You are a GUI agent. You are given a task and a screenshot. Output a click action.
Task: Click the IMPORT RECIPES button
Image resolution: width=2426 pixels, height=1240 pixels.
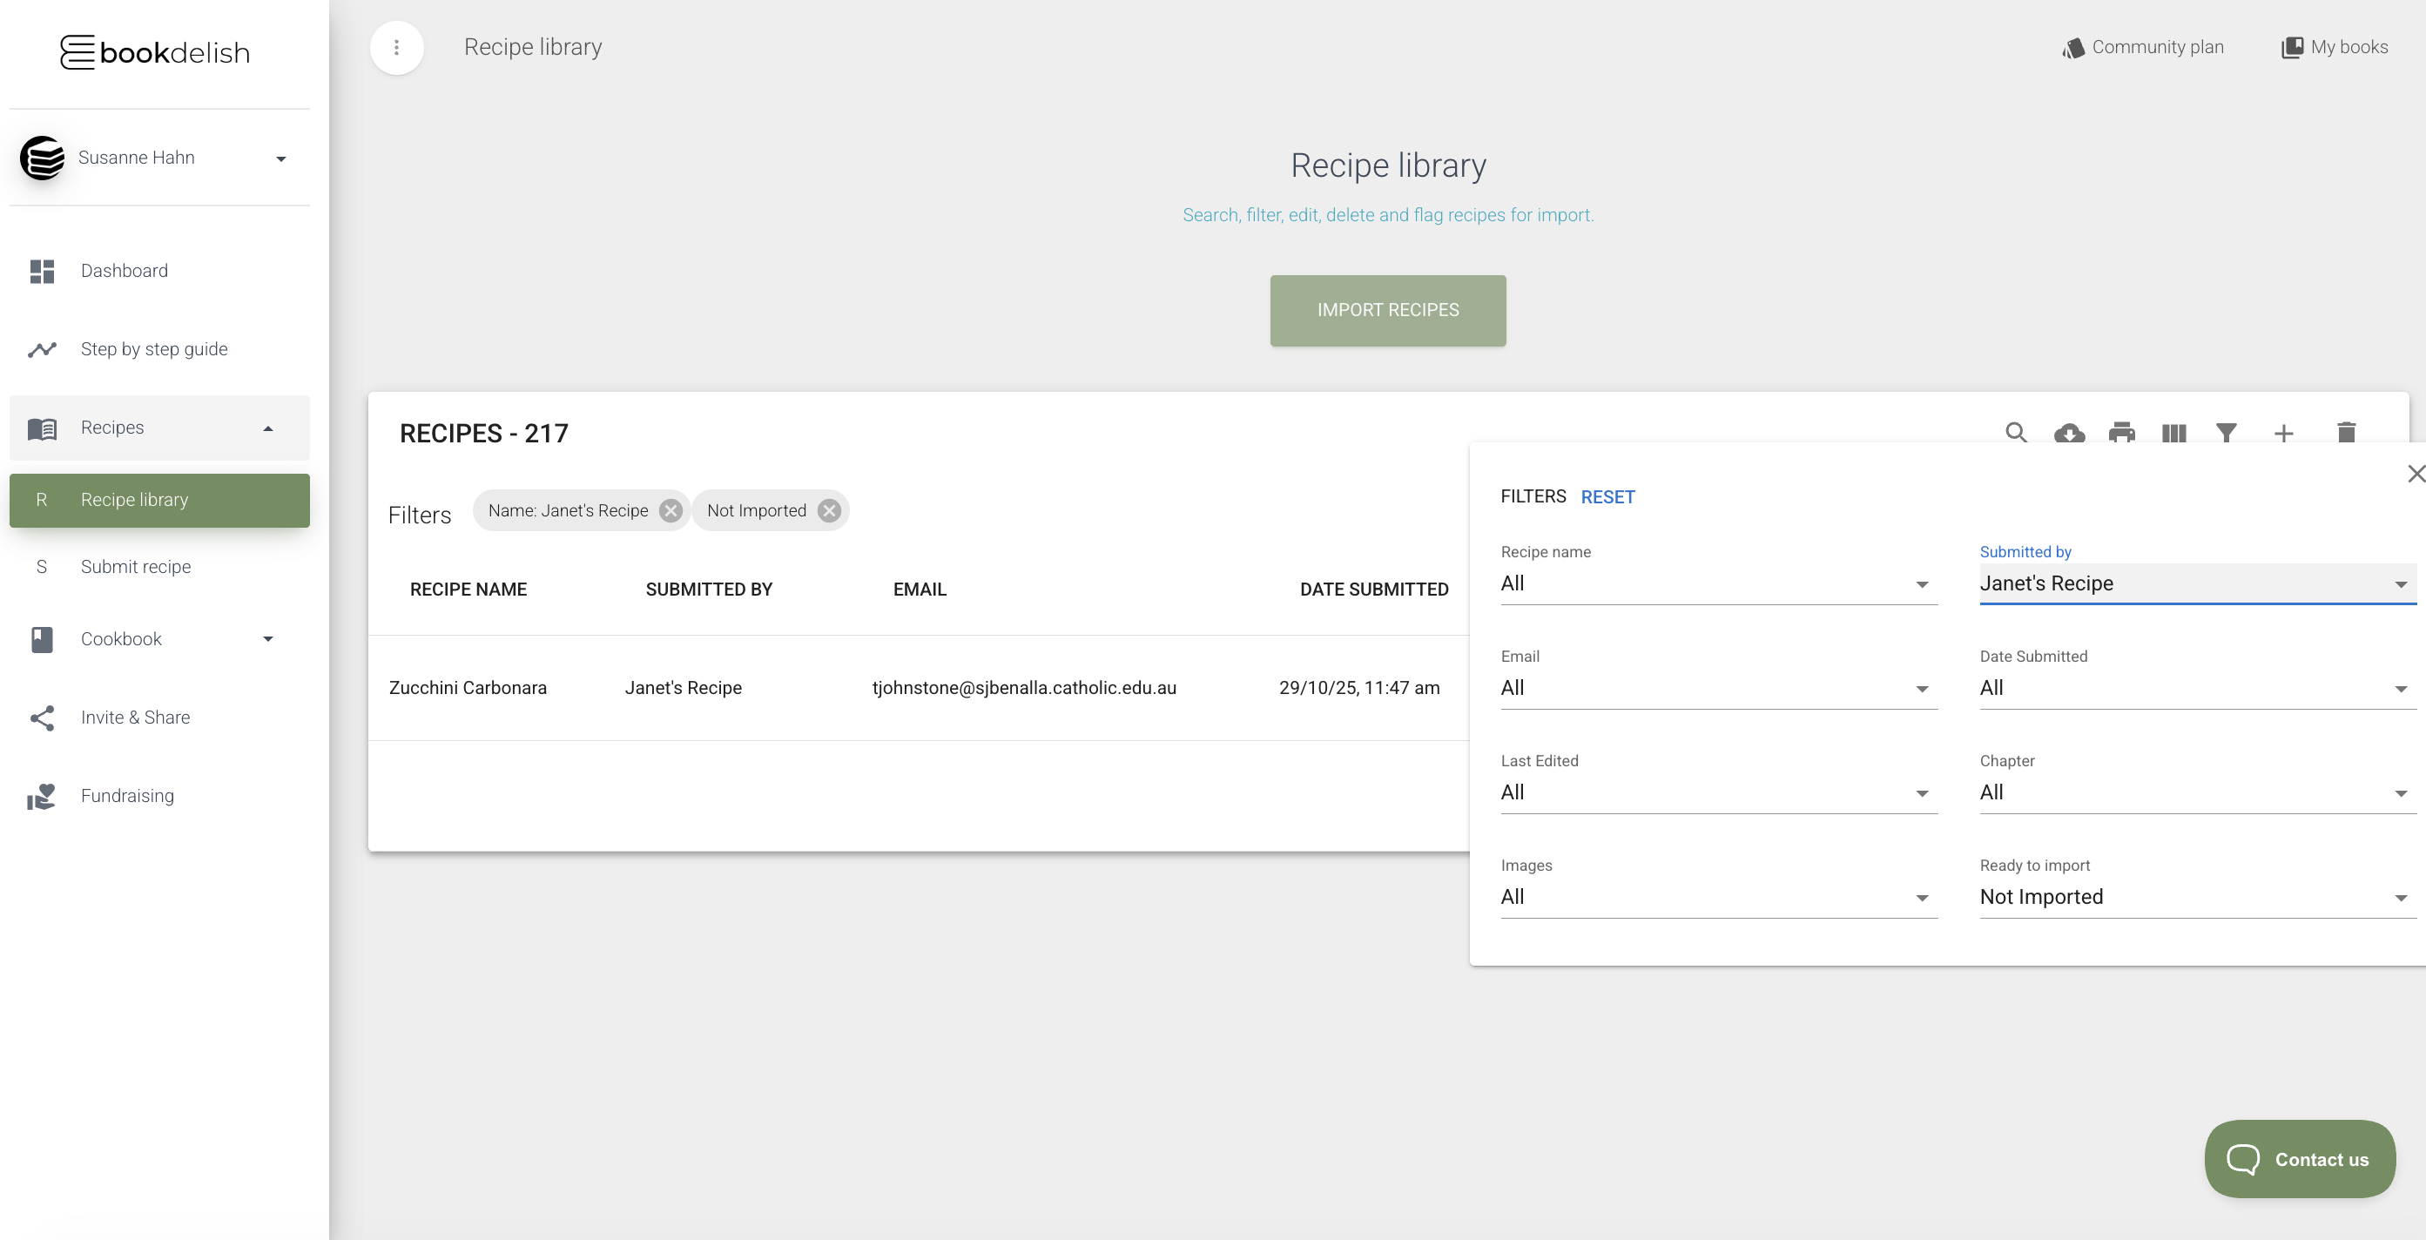pos(1387,311)
